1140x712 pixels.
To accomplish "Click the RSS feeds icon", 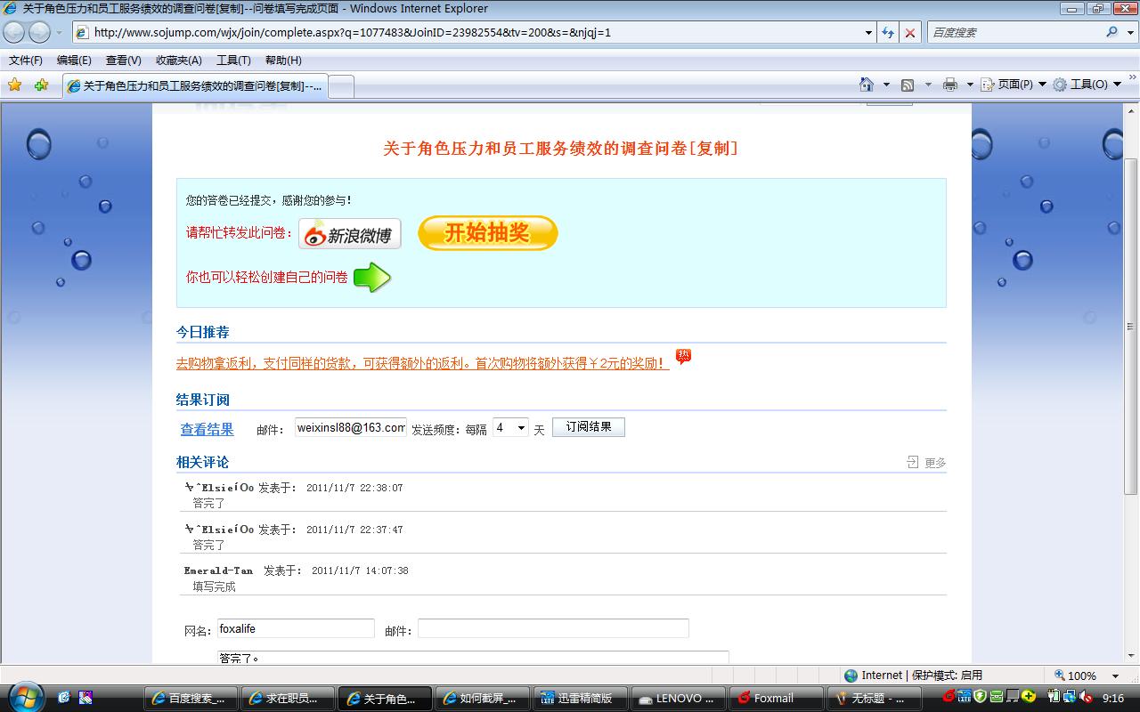I will click(908, 85).
